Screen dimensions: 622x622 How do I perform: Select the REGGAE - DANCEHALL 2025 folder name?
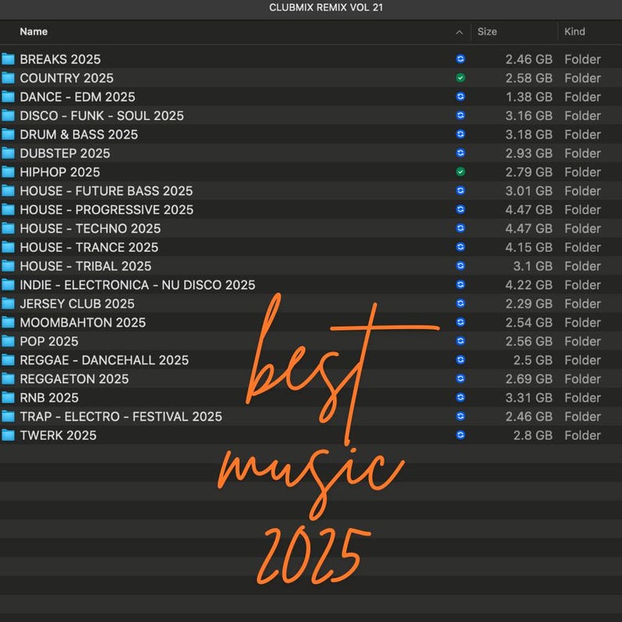[104, 360]
